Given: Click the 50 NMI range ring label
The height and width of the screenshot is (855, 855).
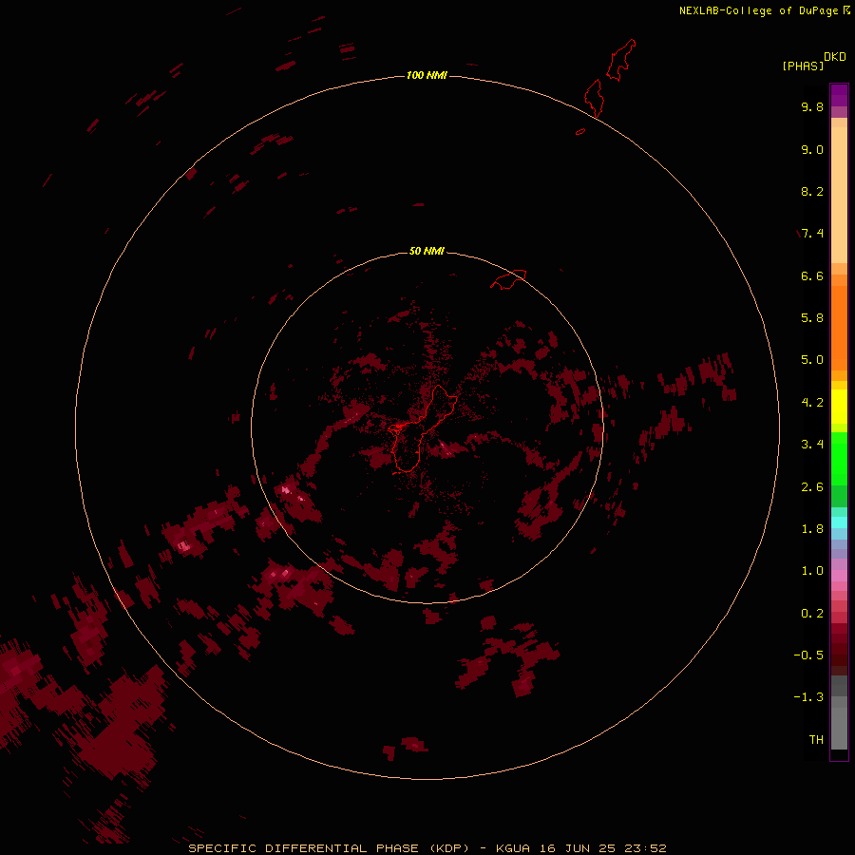Looking at the screenshot, I should click(427, 251).
